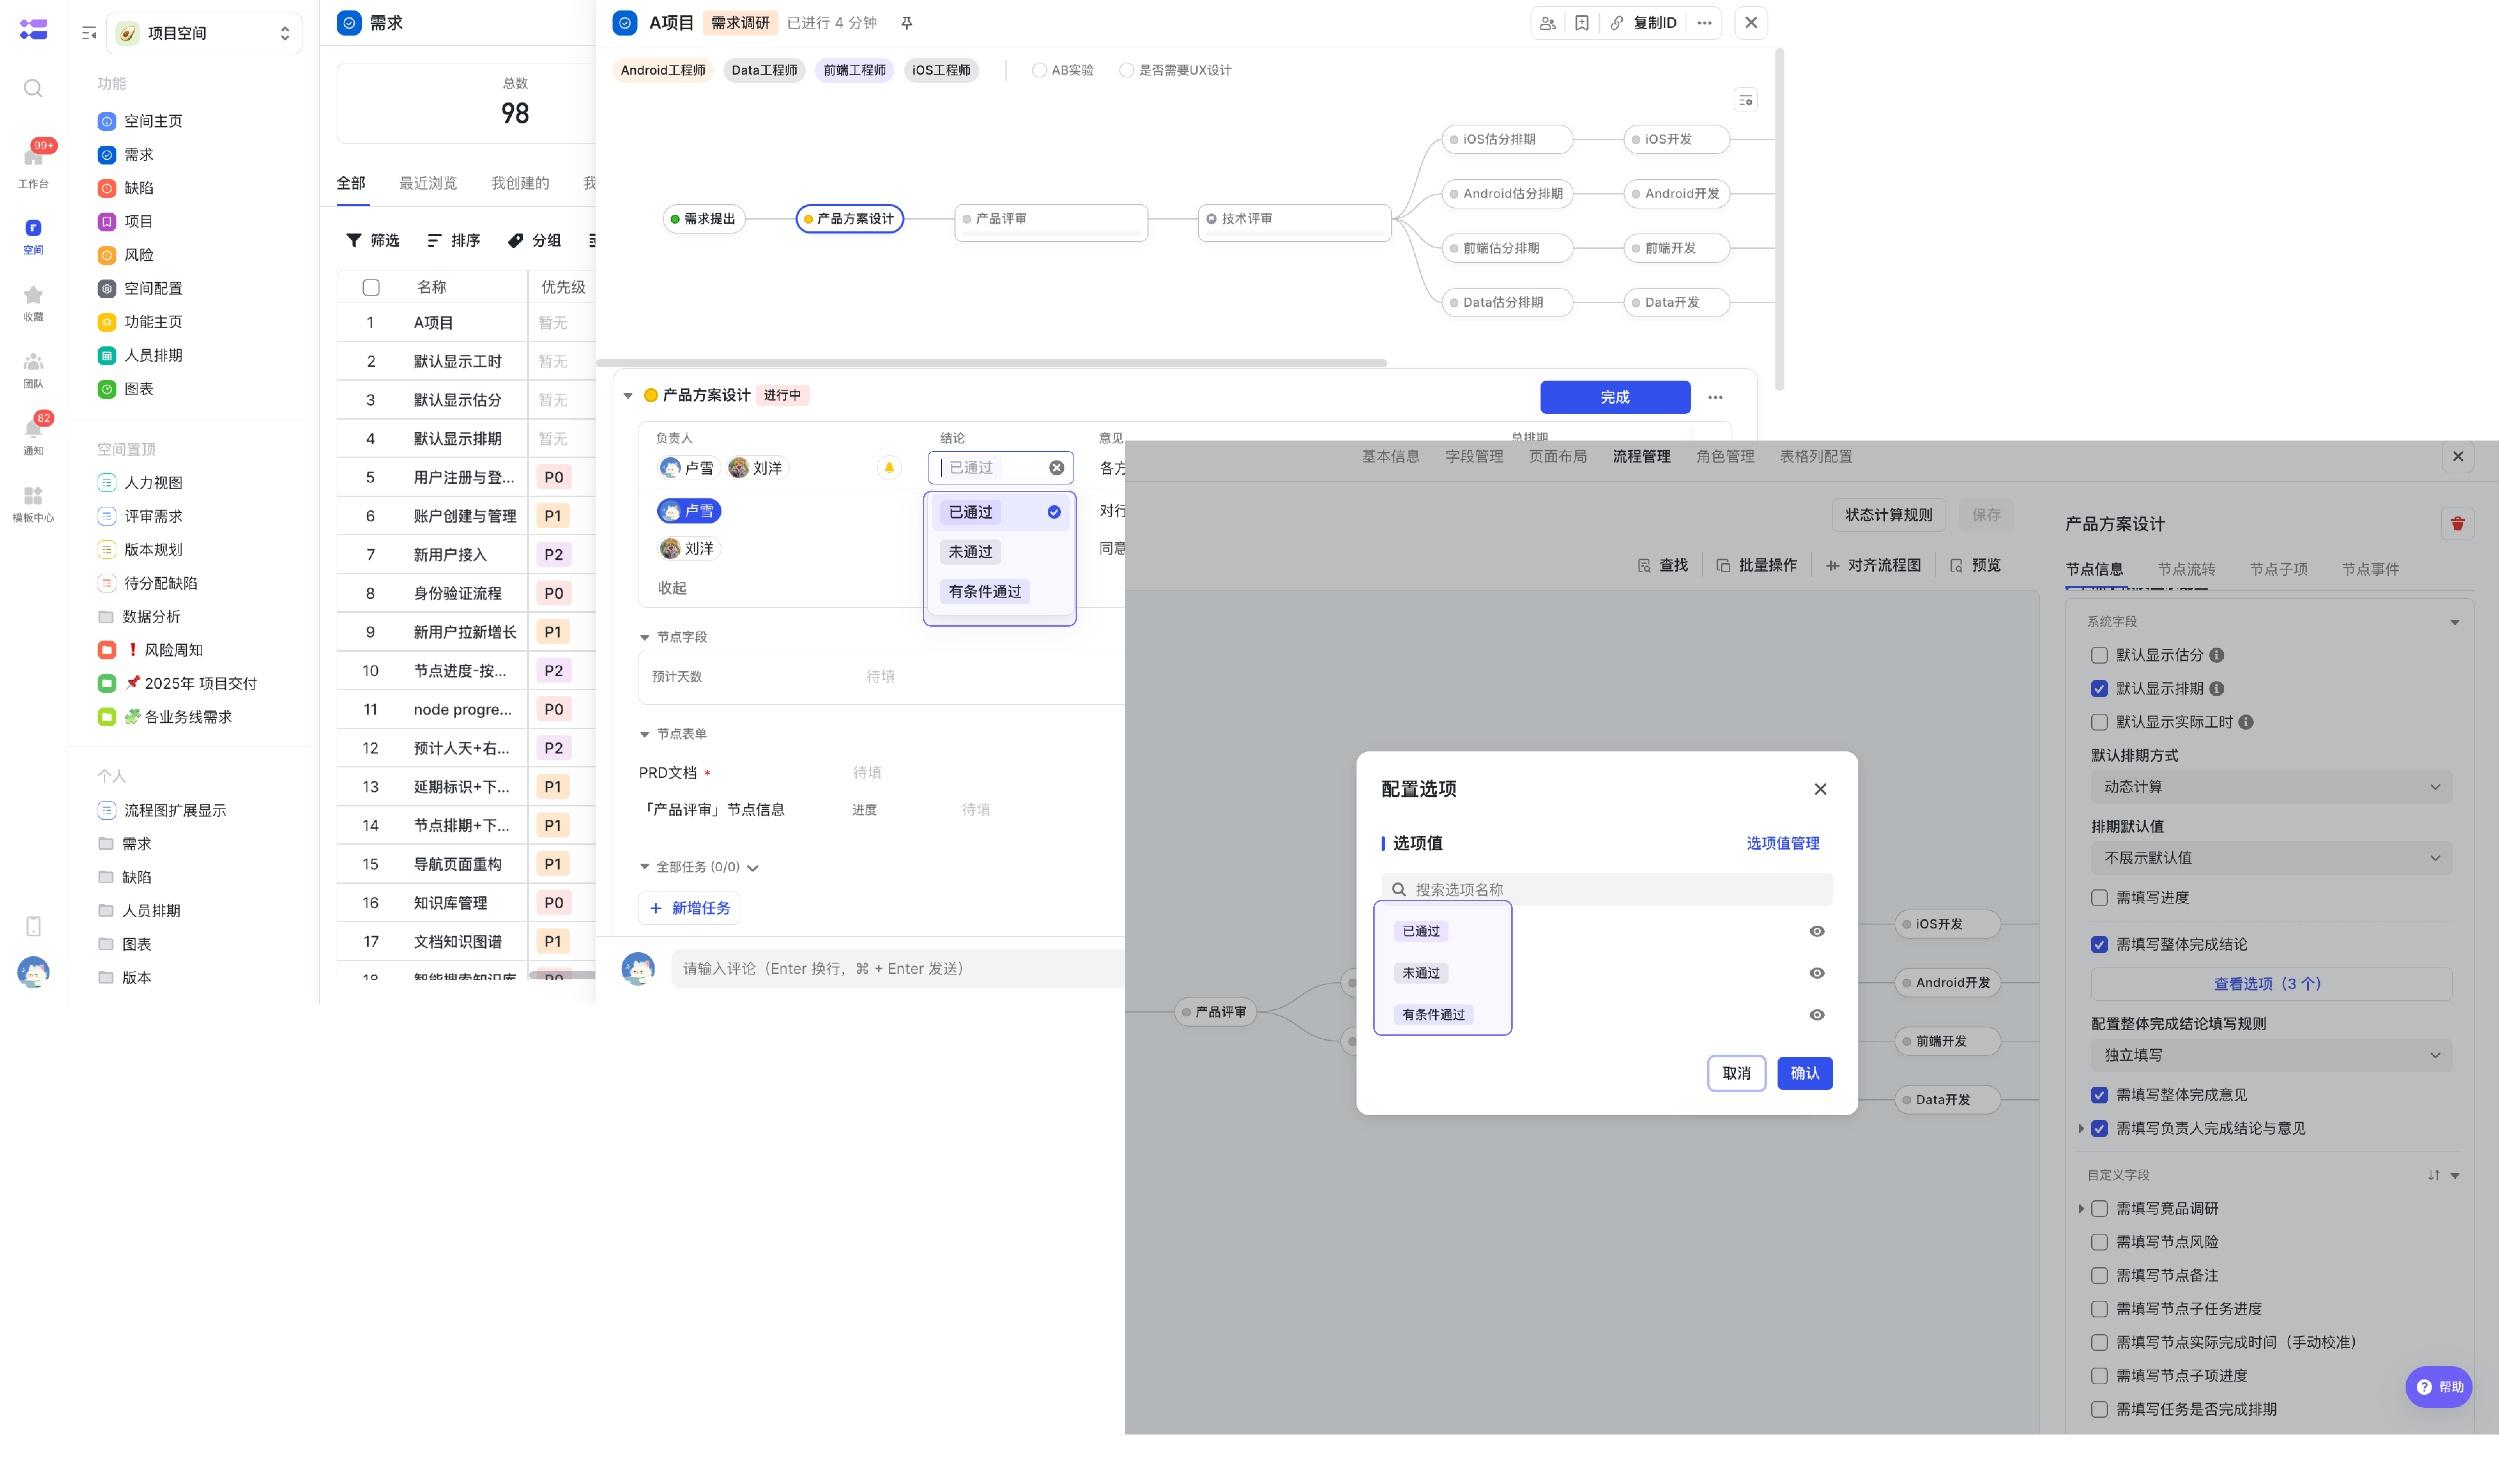Collapse the sidebar navigation panel
Image resolution: width=2499 pixels, height=1484 pixels.
coord(89,33)
